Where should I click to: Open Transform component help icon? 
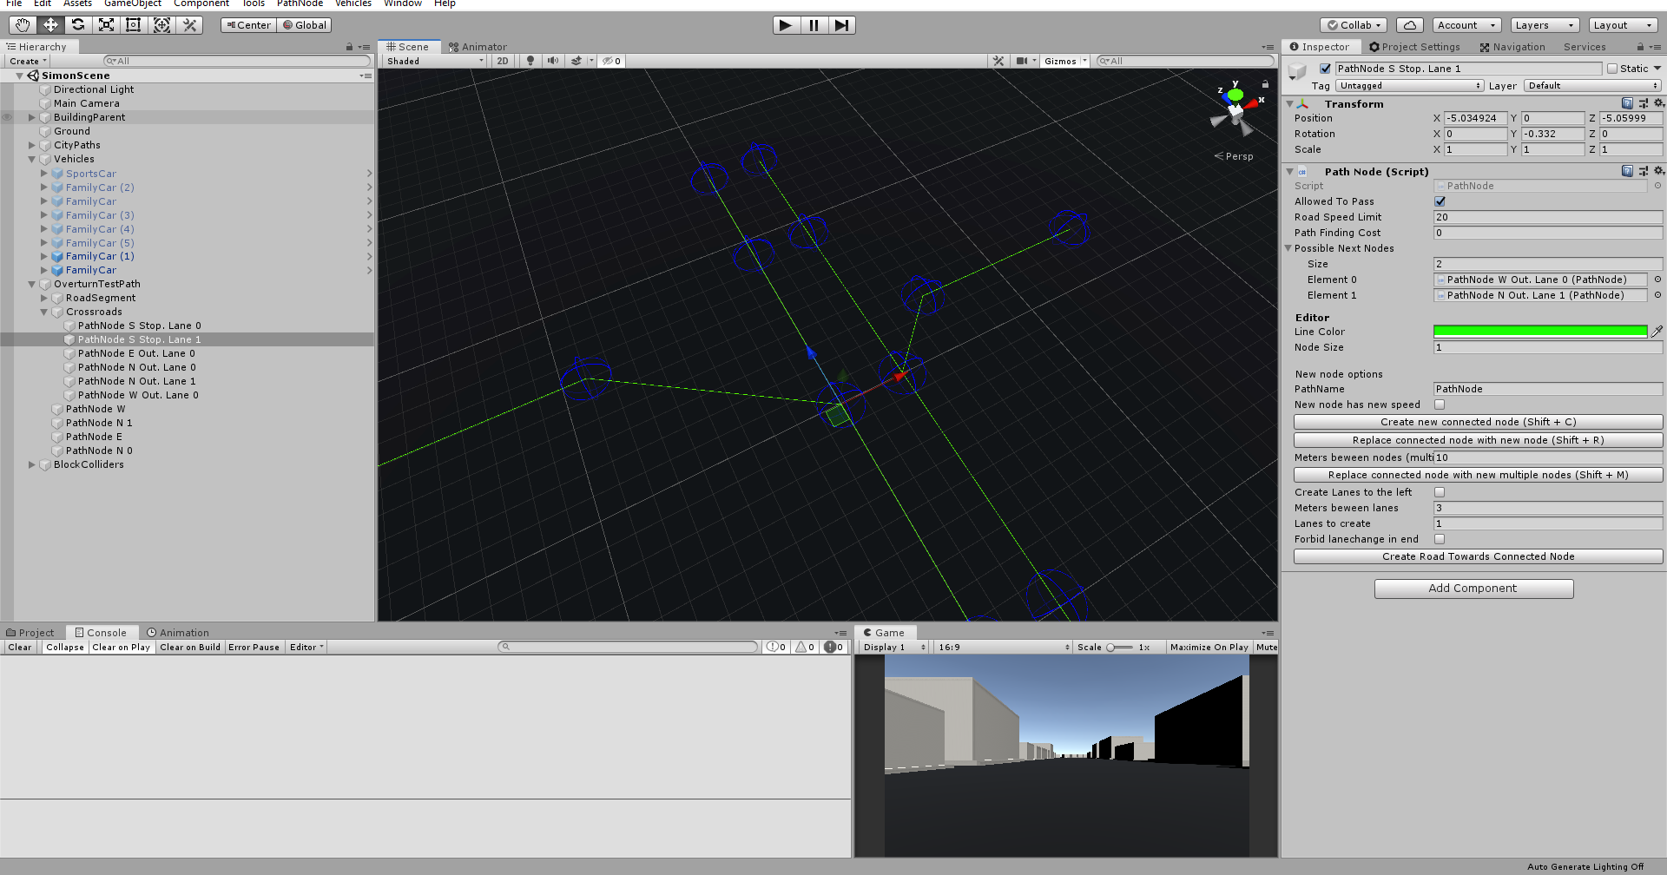click(x=1627, y=103)
